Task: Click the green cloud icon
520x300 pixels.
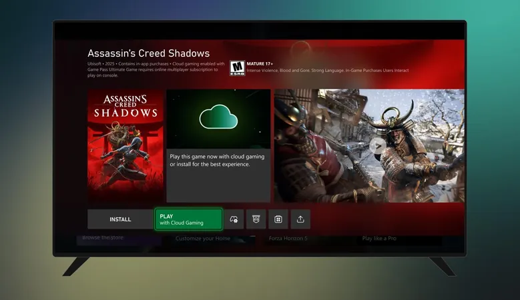Action: point(218,119)
